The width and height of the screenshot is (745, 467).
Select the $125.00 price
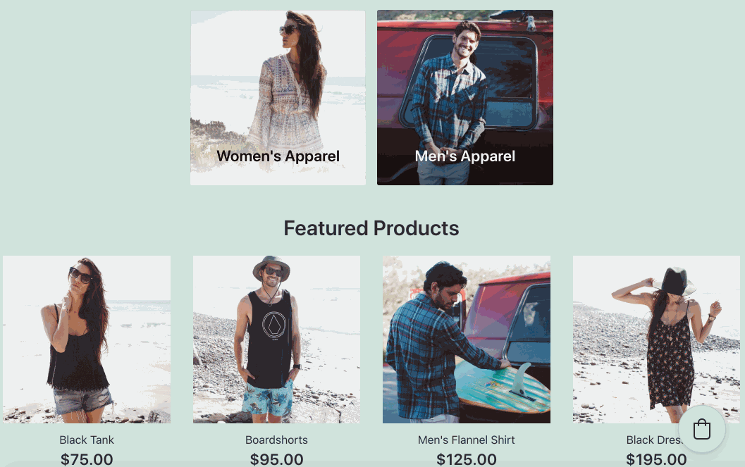coord(467,459)
